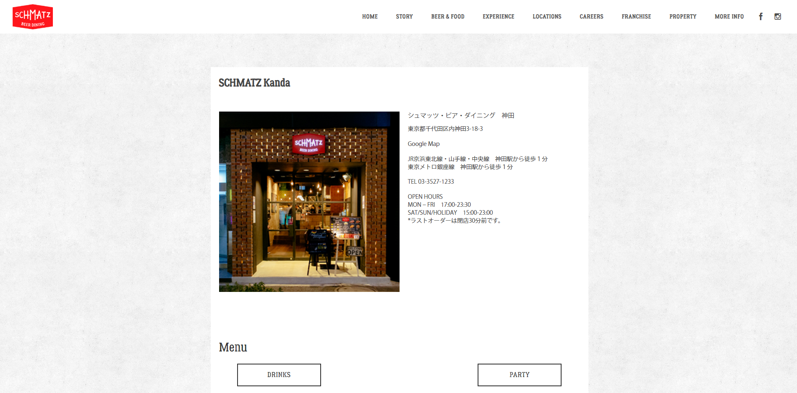797x393 pixels.
Task: Click the Menu section heading
Action: (233, 347)
